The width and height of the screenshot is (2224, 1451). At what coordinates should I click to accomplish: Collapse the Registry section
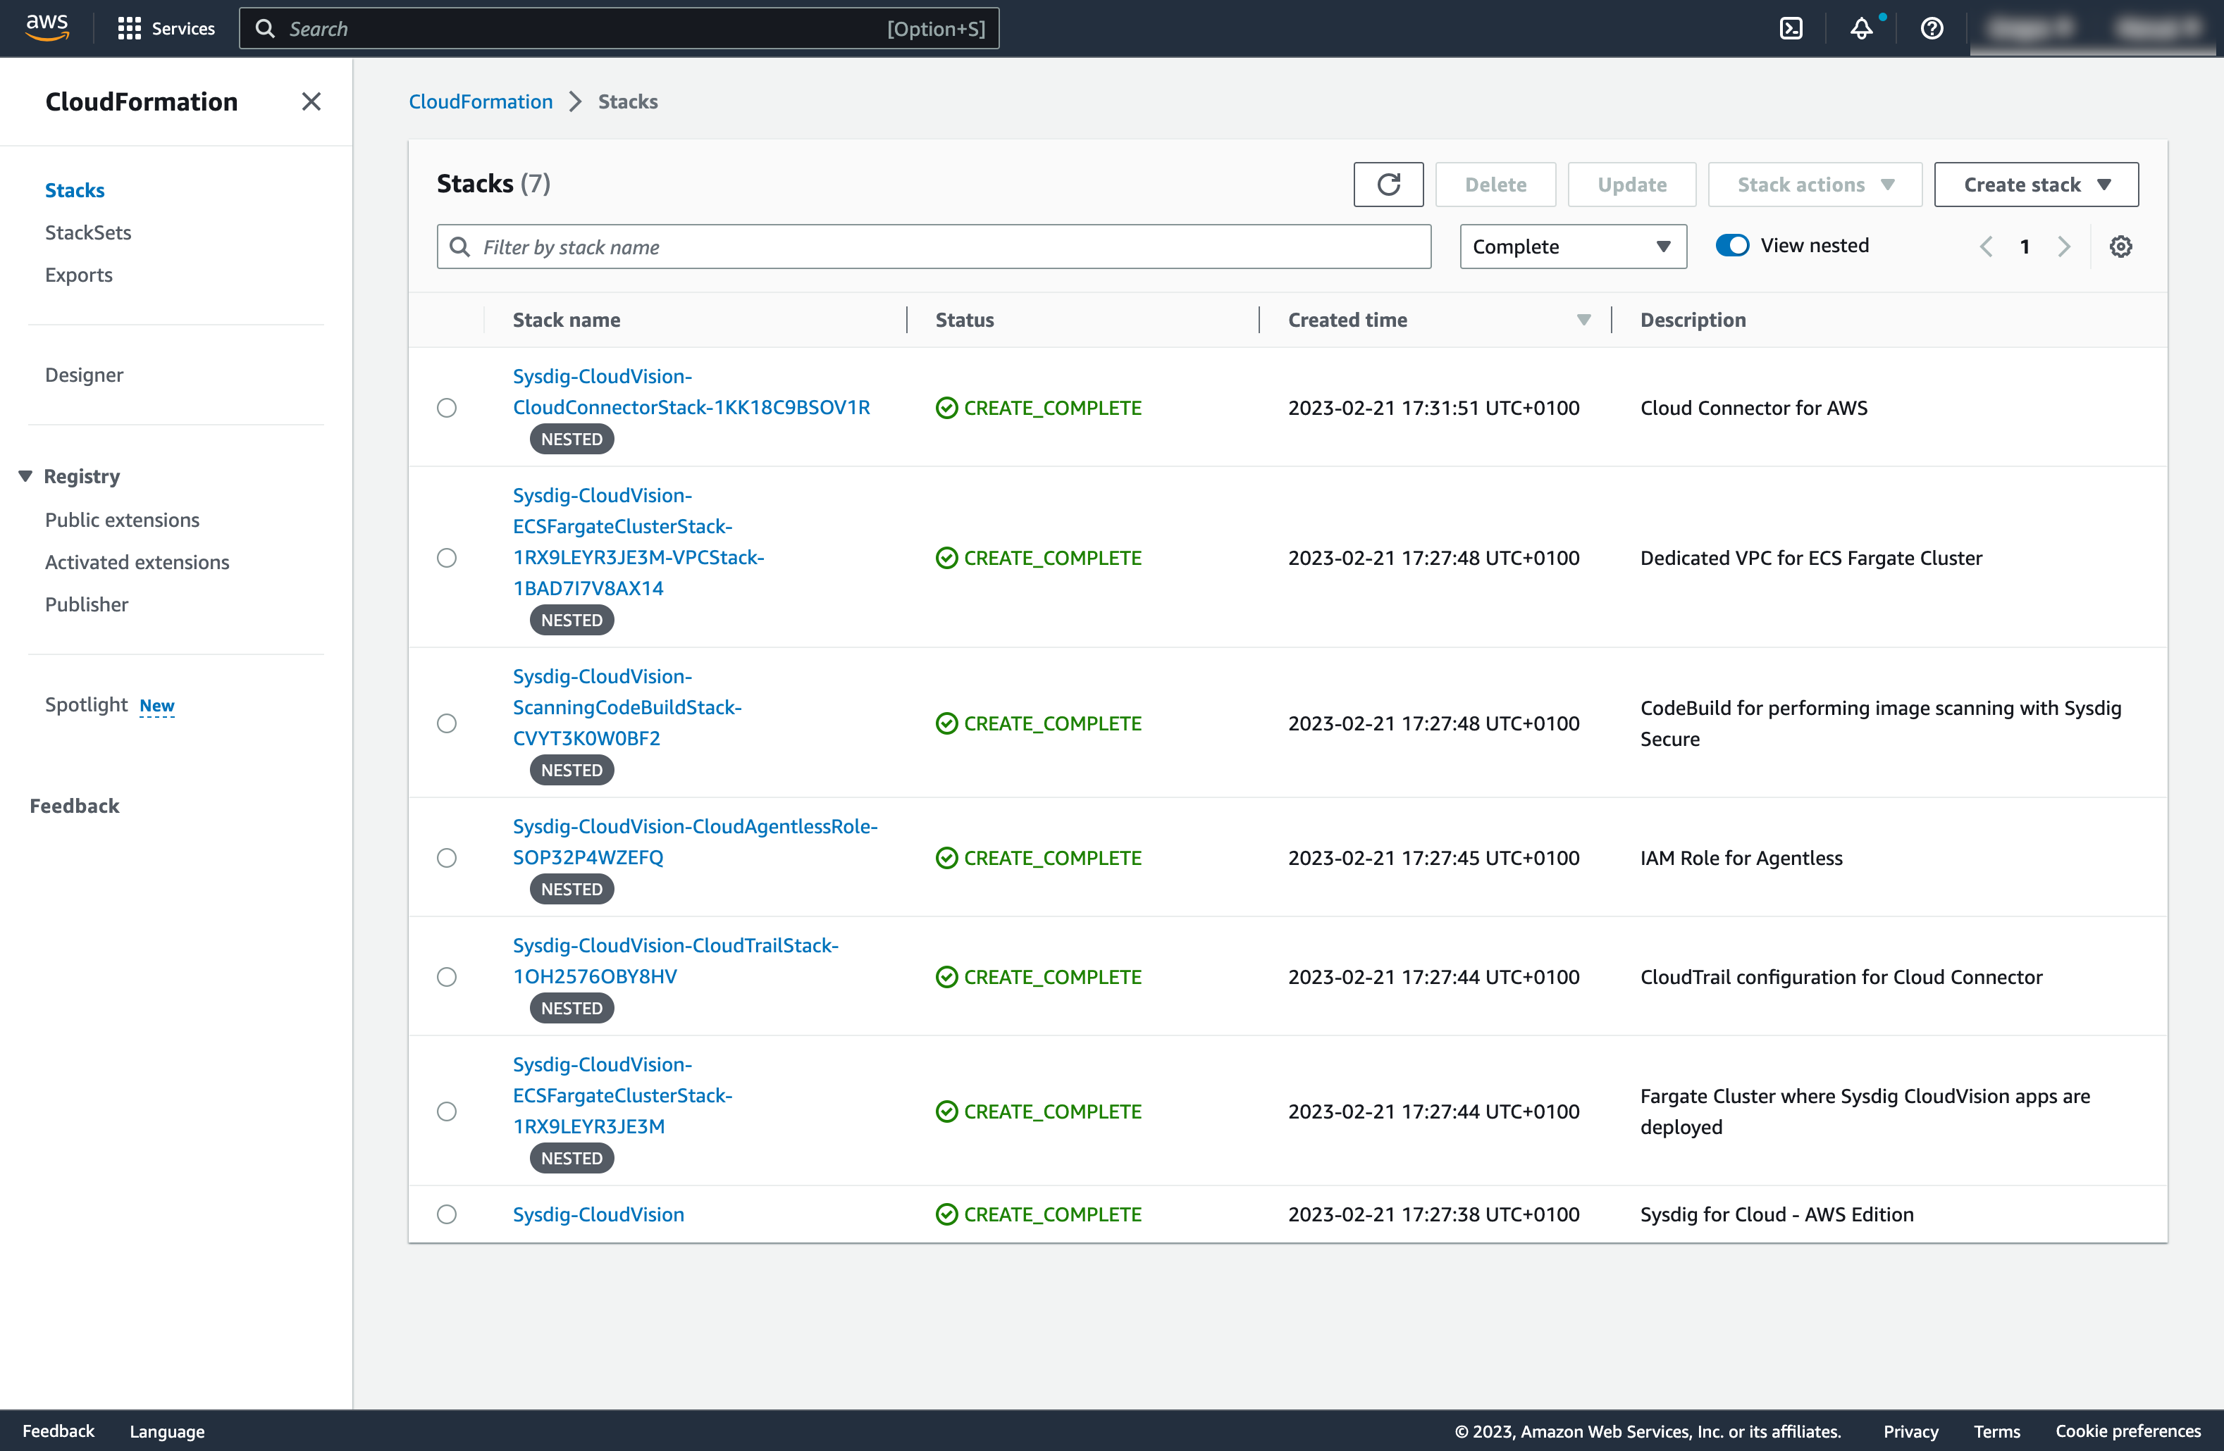(25, 475)
